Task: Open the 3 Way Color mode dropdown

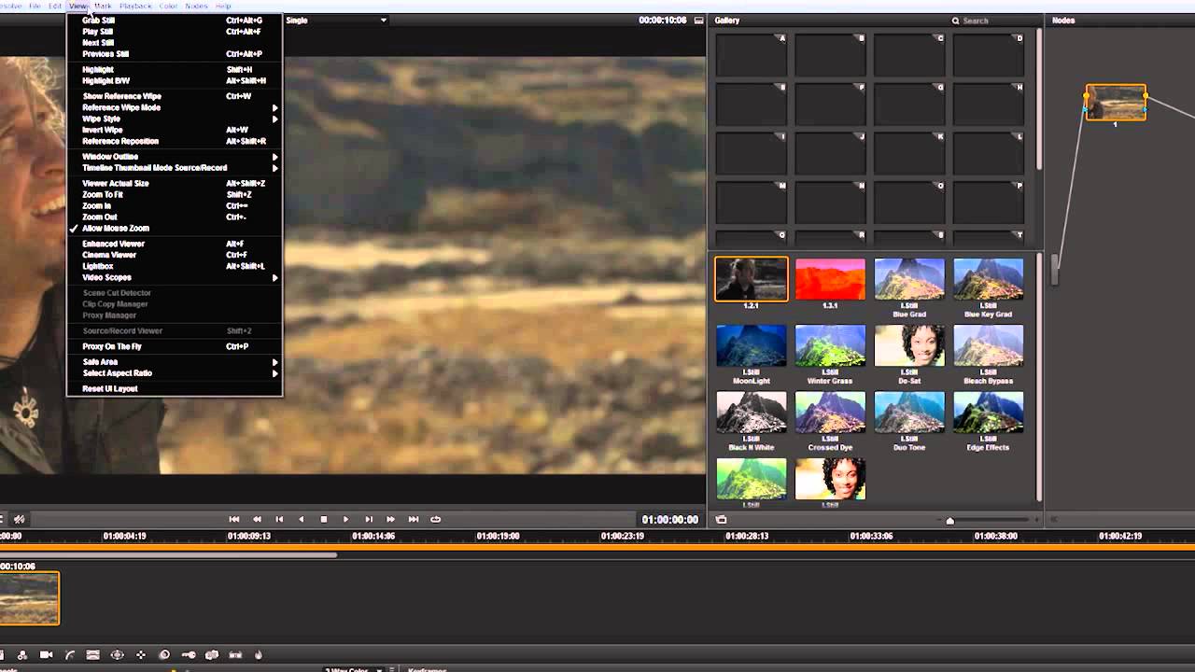Action: point(352,669)
